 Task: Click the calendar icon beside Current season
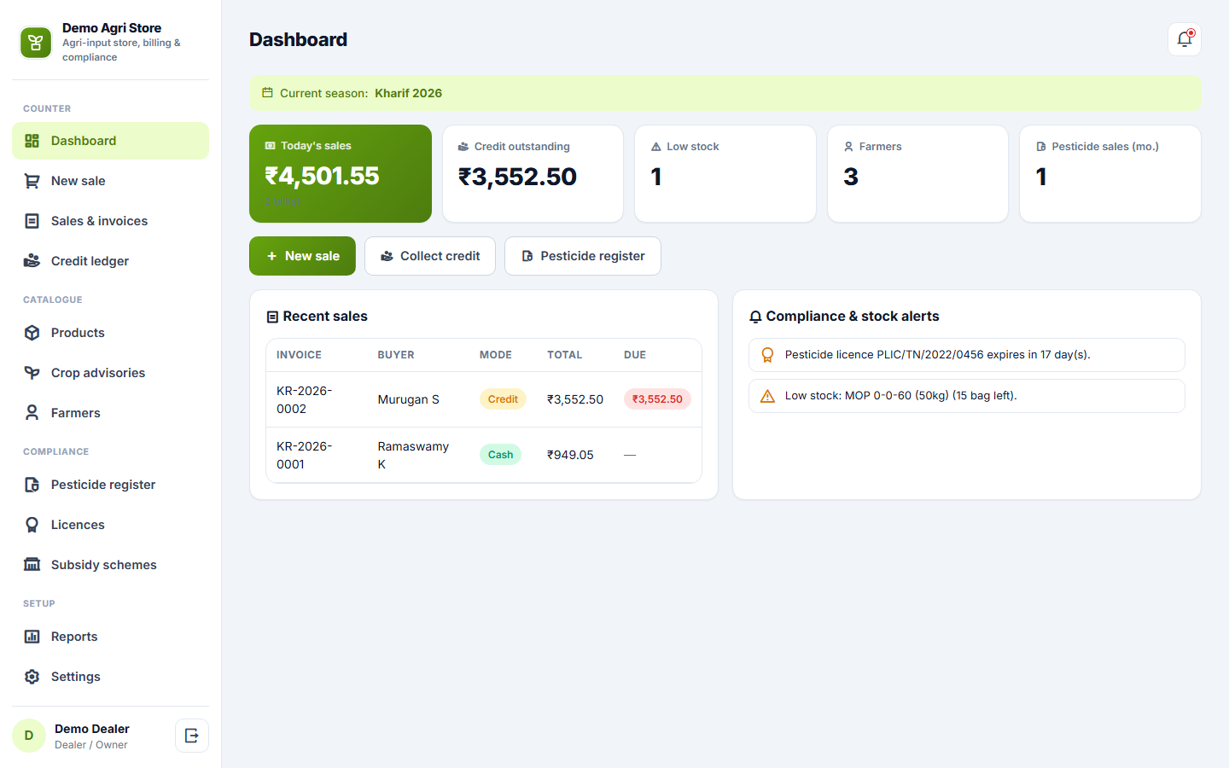tap(267, 93)
